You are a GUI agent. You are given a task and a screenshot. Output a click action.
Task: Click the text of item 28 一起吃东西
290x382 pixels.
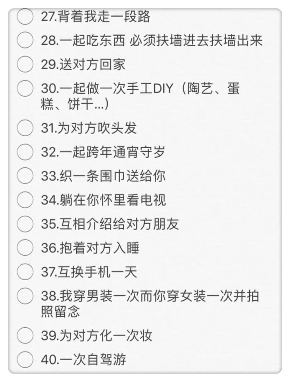click(152, 41)
